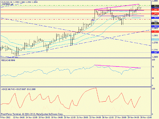This screenshot has height=119, width=159.
Task: Click the 30 Nov 12:00 time label
Action: coord(146,117)
